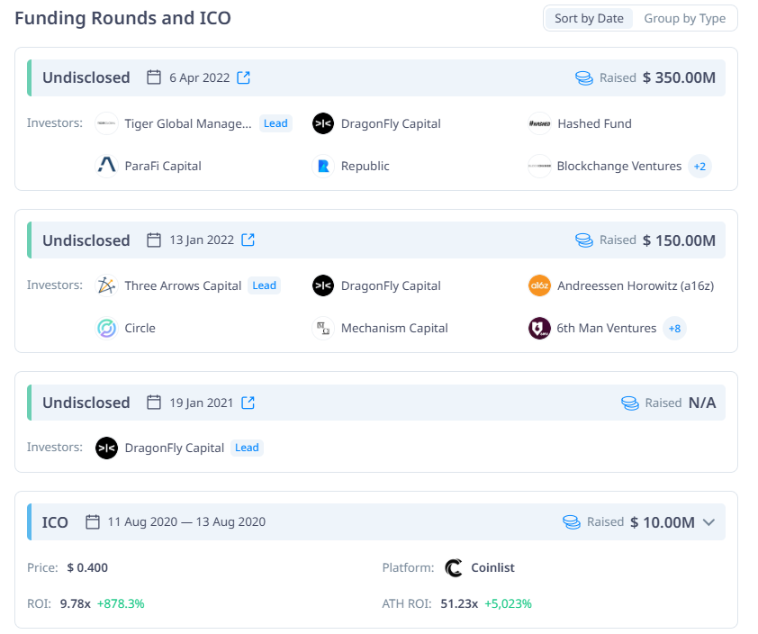Screen dimensions: 758x634
Task: Expand the ICO round details chevron
Action: pyautogui.click(x=708, y=522)
